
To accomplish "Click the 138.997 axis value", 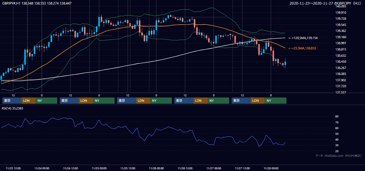I will tap(340, 43).
